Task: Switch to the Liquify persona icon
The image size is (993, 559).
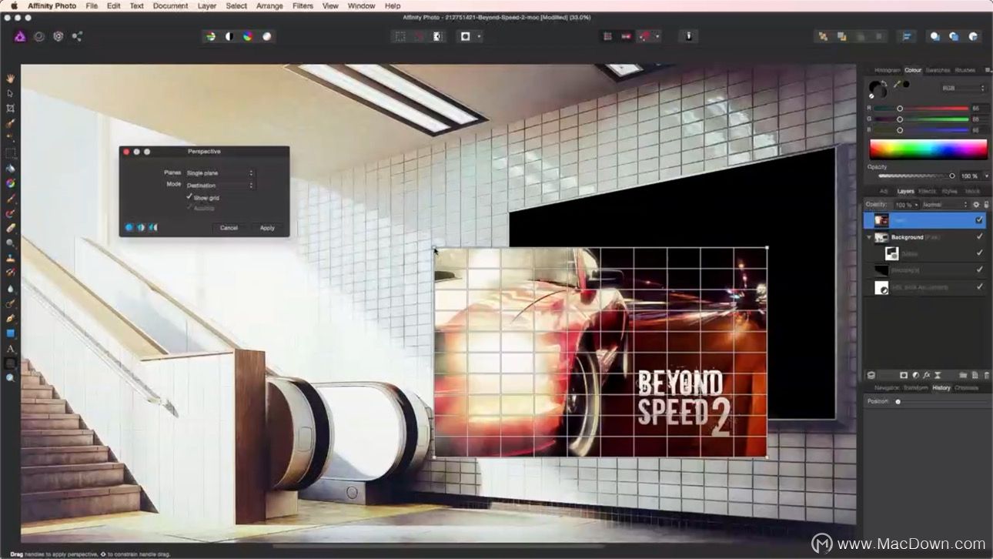Action: pyautogui.click(x=38, y=35)
